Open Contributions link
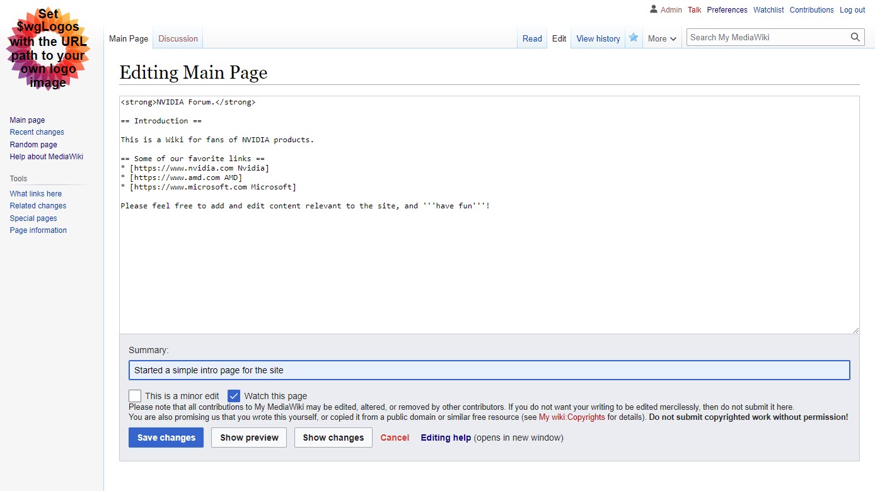 [811, 9]
